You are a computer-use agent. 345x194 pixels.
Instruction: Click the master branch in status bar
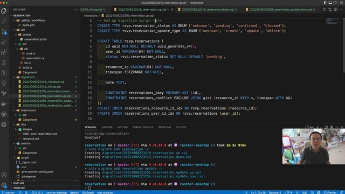[x=9, y=192]
